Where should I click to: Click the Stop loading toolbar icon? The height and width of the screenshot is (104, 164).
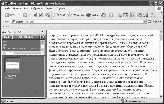point(35,15)
